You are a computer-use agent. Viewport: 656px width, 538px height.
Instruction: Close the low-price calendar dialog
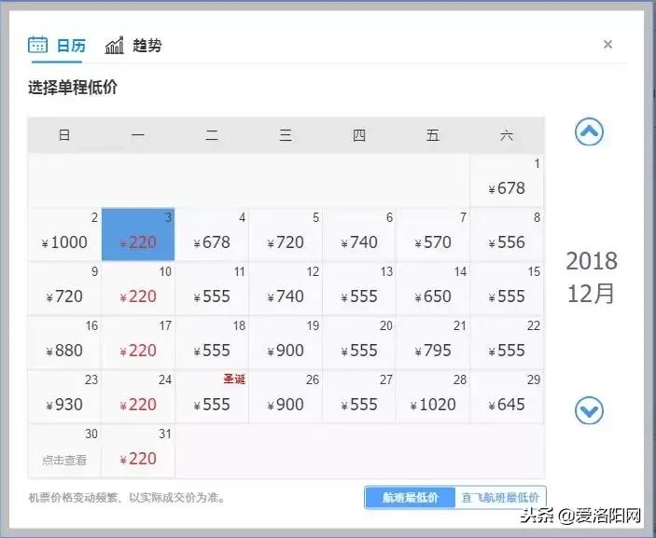pos(607,45)
